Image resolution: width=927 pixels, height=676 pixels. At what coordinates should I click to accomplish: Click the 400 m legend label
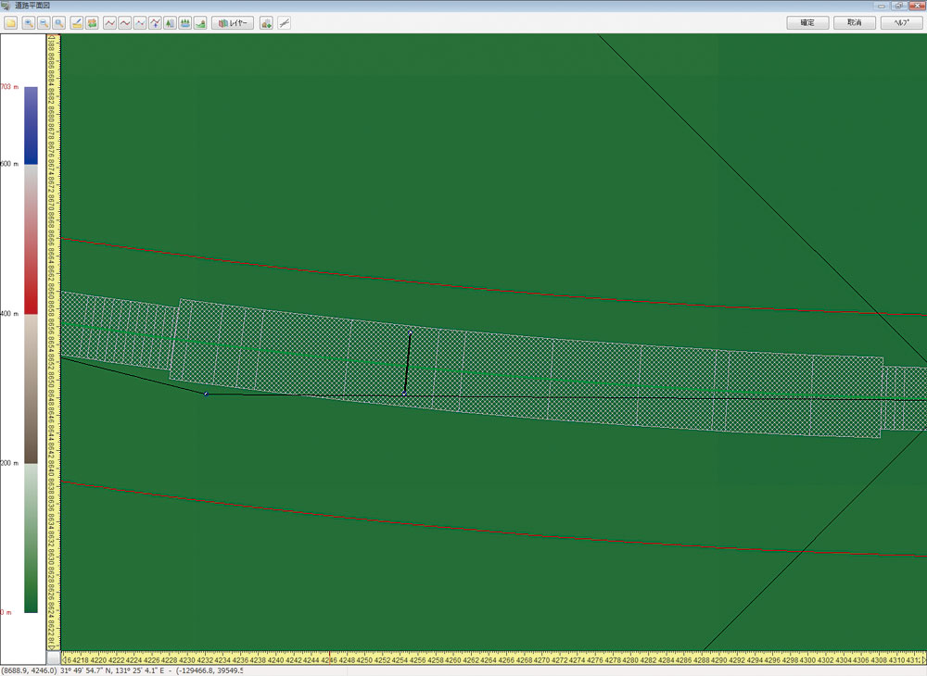(x=9, y=314)
